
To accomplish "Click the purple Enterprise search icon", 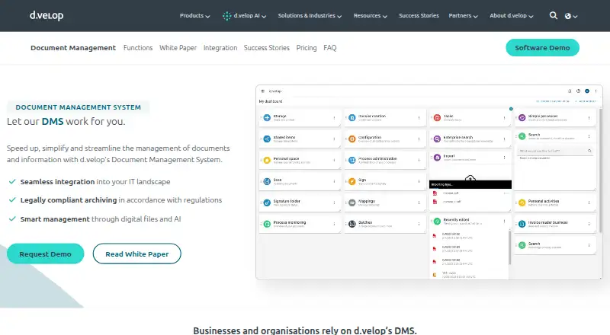I will click(x=437, y=139).
